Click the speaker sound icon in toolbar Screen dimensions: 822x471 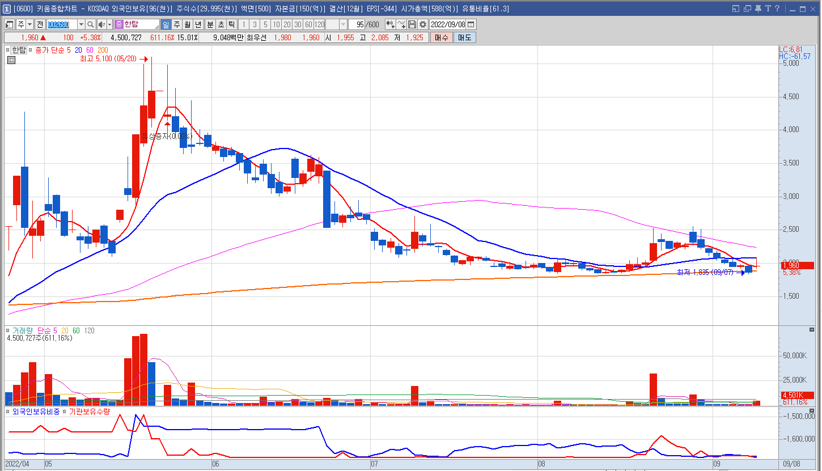101,24
